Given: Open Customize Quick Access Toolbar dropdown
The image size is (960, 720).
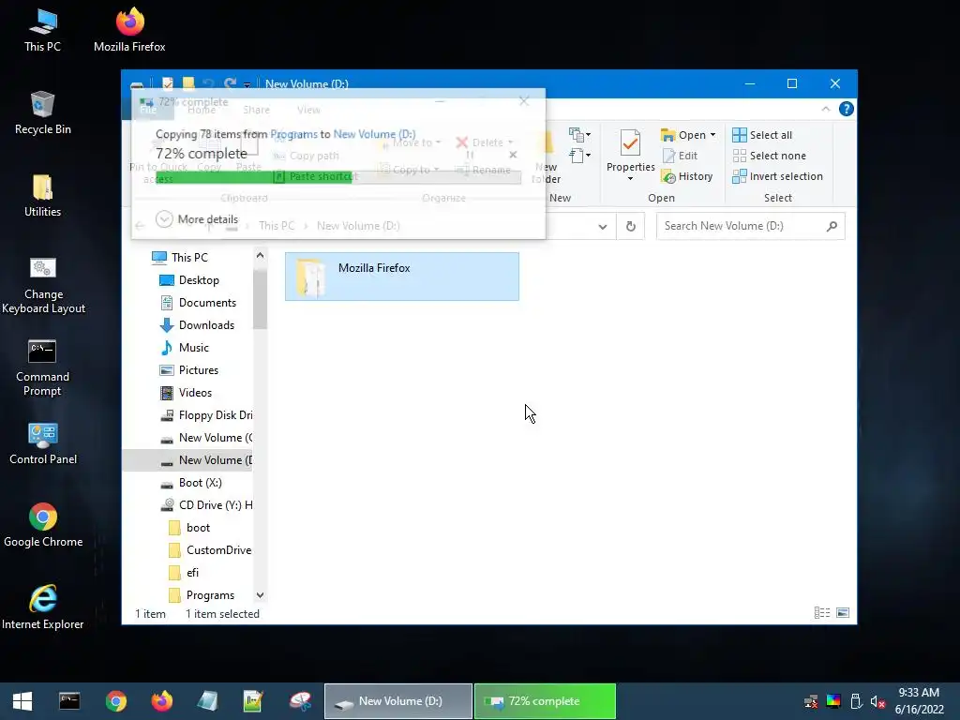Looking at the screenshot, I should pyautogui.click(x=247, y=84).
